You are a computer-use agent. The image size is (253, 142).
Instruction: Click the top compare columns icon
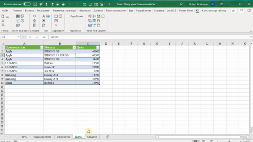pyautogui.click(x=34, y=16)
